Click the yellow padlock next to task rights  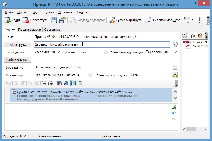point(175,75)
